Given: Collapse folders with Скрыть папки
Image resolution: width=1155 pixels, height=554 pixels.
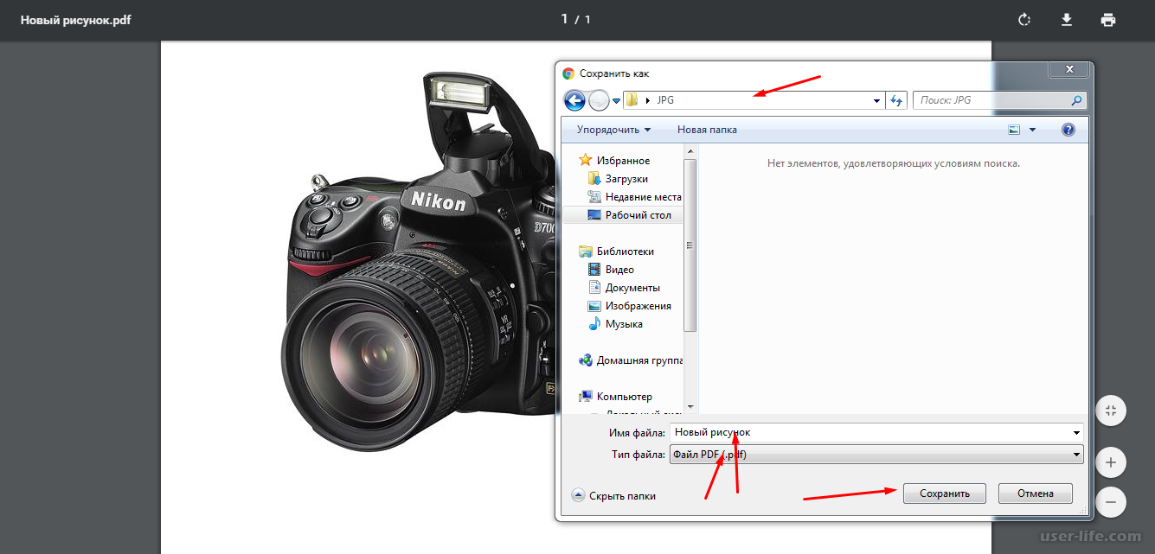Looking at the screenshot, I should pyautogui.click(x=613, y=496).
